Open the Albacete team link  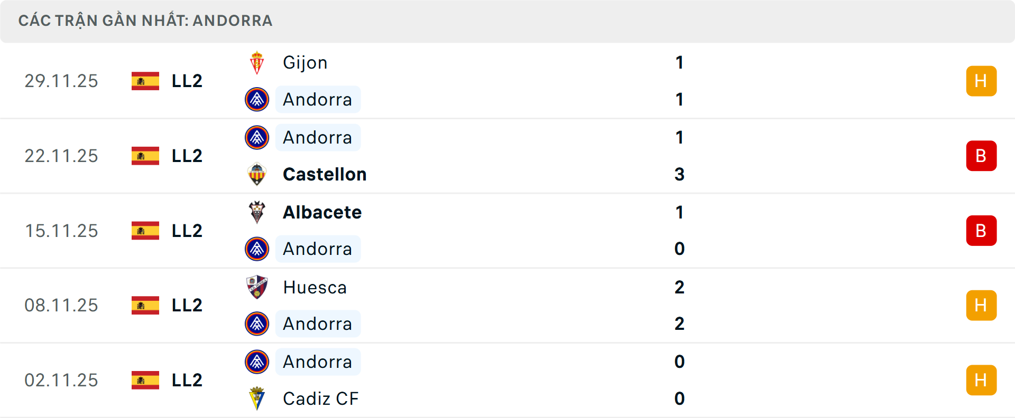click(x=322, y=212)
